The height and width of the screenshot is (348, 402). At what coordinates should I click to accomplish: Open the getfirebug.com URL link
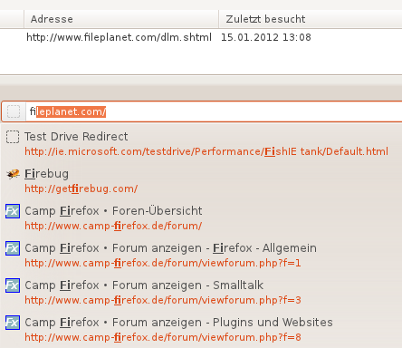click(x=81, y=188)
